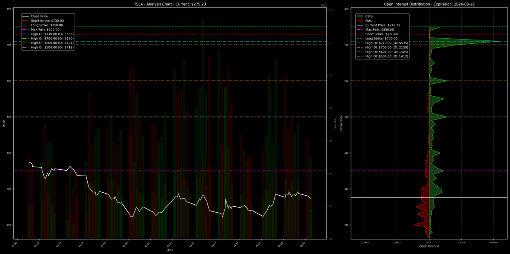This screenshot has height=254, width=510.
Task: Click the 0.6 tick on the Volume axis
Action: point(330,141)
